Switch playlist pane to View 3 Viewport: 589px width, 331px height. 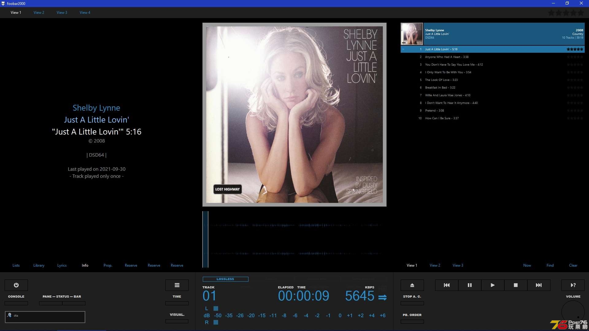pyautogui.click(x=458, y=265)
